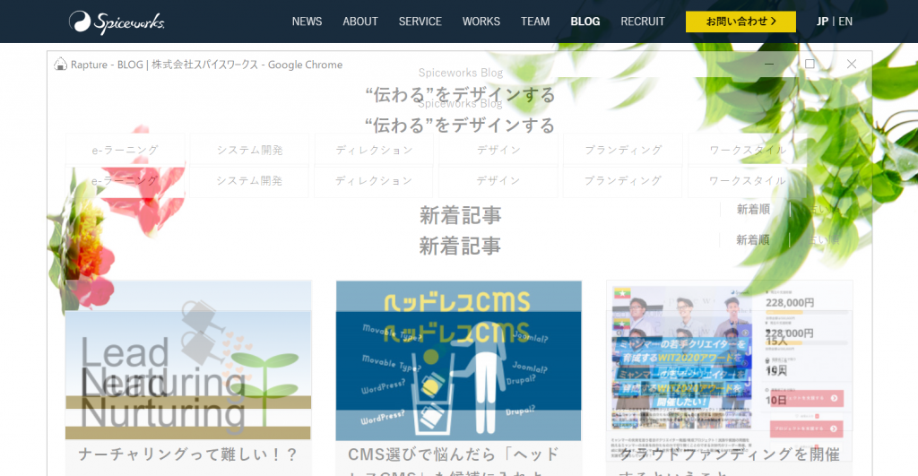Go to the ABOUT menu item
The width and height of the screenshot is (918, 476).
point(360,22)
